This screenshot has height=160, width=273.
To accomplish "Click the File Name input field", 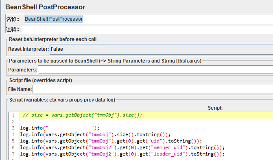I will [153, 89].
